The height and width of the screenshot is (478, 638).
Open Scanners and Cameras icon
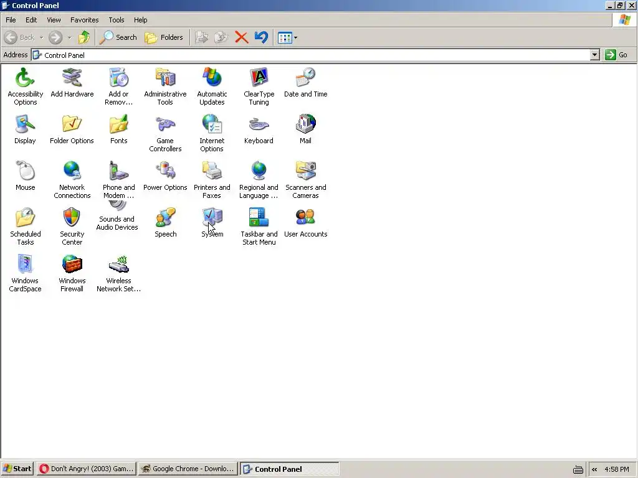click(305, 171)
